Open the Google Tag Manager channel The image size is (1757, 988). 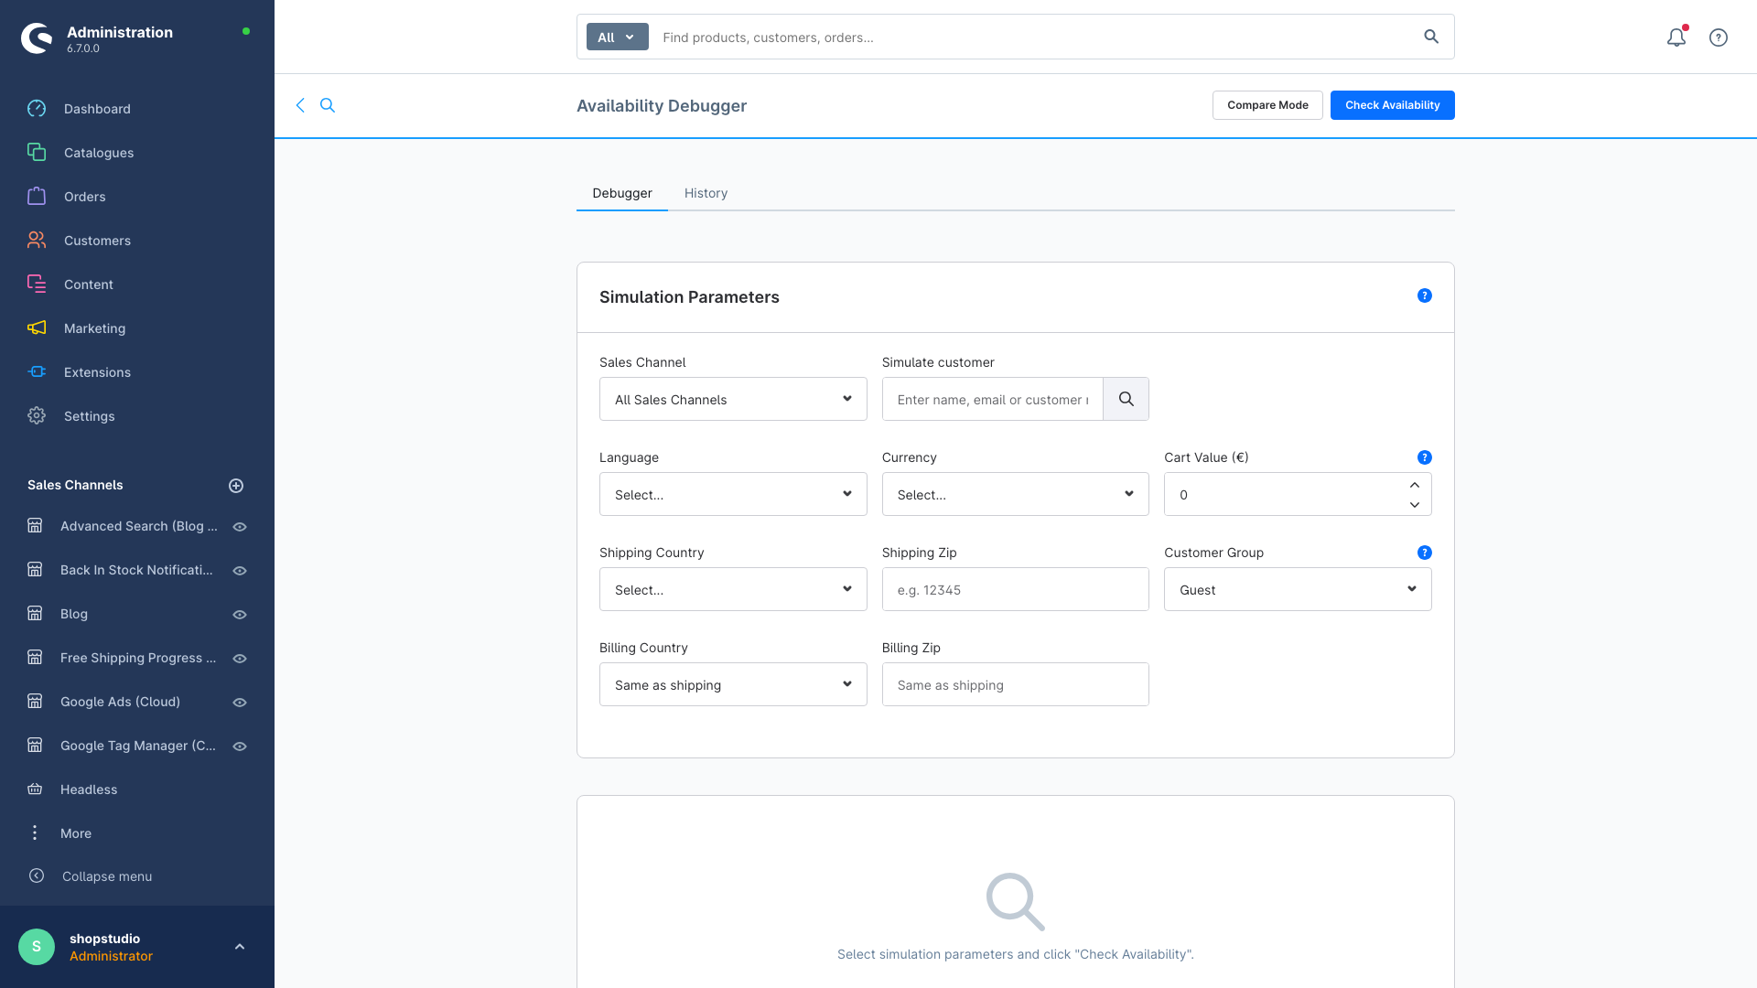tap(138, 746)
